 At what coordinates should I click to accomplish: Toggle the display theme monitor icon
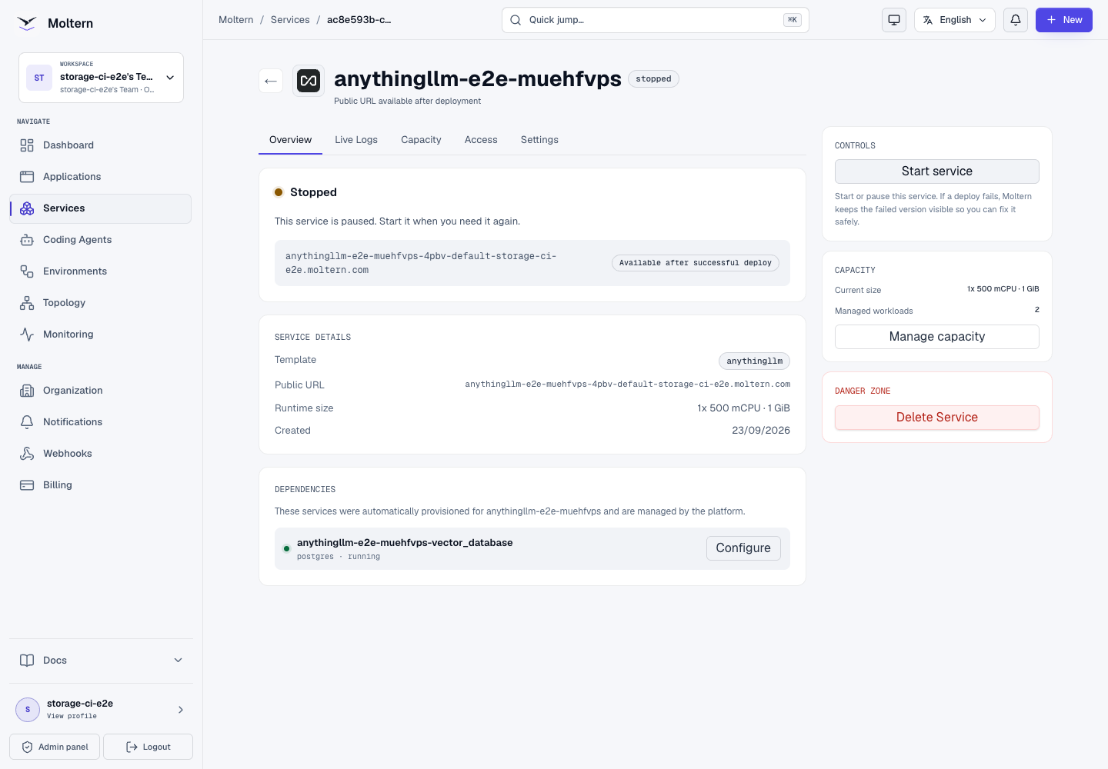(894, 20)
